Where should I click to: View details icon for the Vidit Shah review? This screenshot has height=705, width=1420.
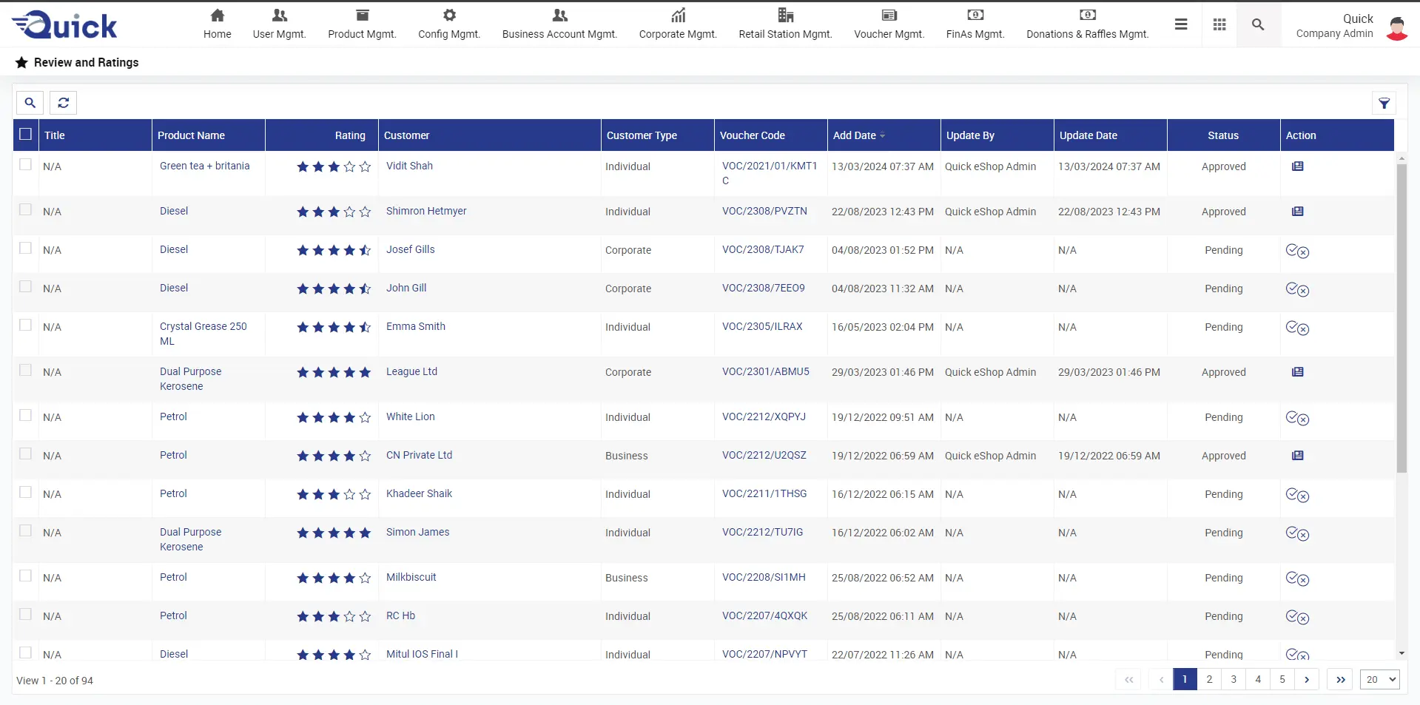1297,166
